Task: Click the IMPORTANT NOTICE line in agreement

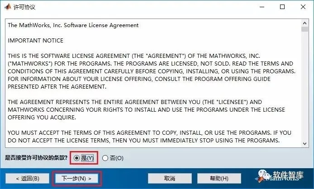Action: [35, 40]
